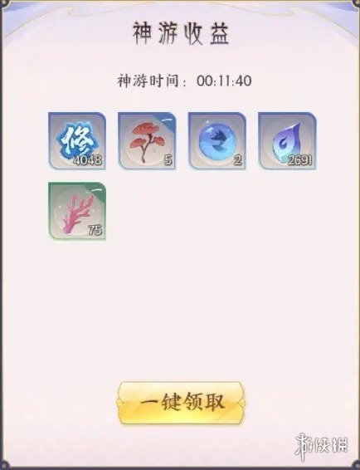The height and width of the screenshot is (470, 360).
Task: Click the 2691 quantity on leaf icon
Action: 299,160
